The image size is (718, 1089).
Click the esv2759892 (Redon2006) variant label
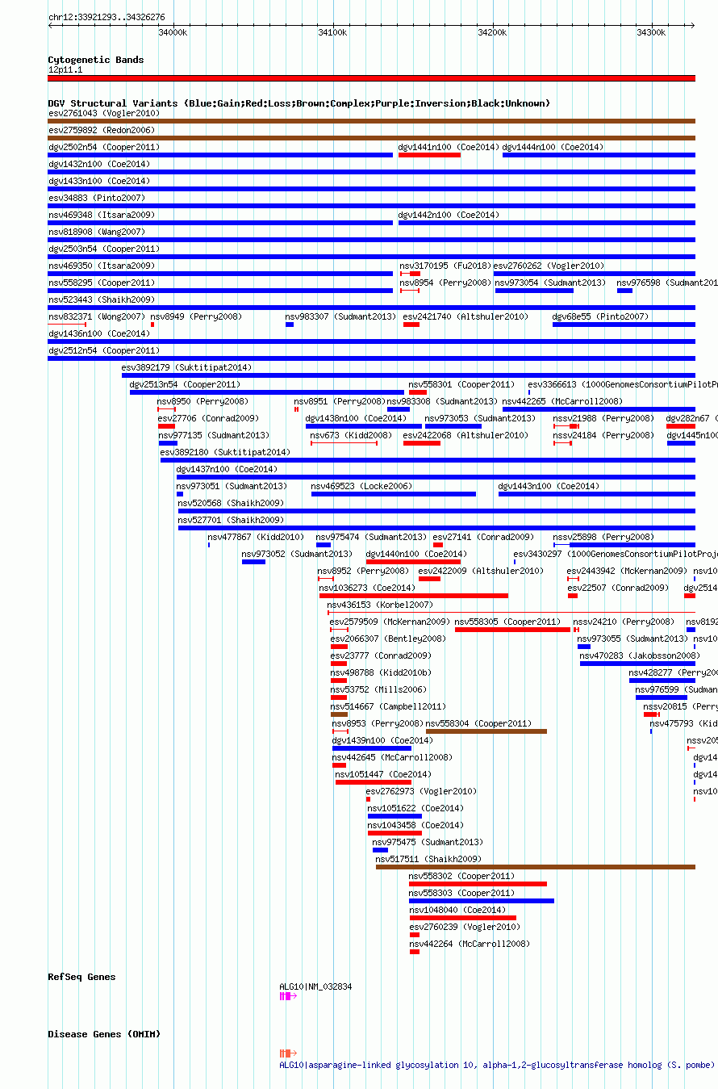pyautogui.click(x=102, y=130)
